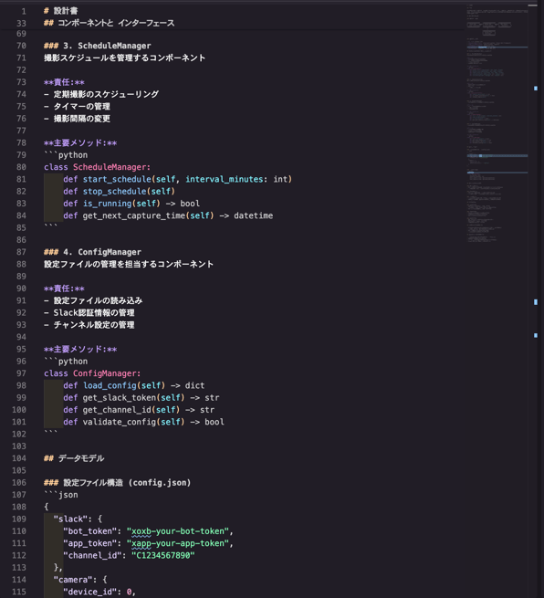Click the value 'xapp-your-app-token'
This screenshot has width=544, height=598.
[178, 543]
